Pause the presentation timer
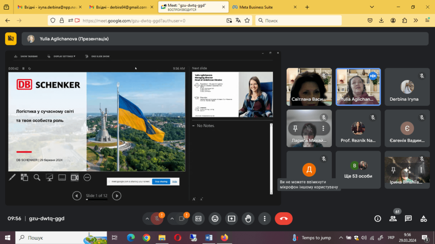The height and width of the screenshot is (244, 435). 23,68
